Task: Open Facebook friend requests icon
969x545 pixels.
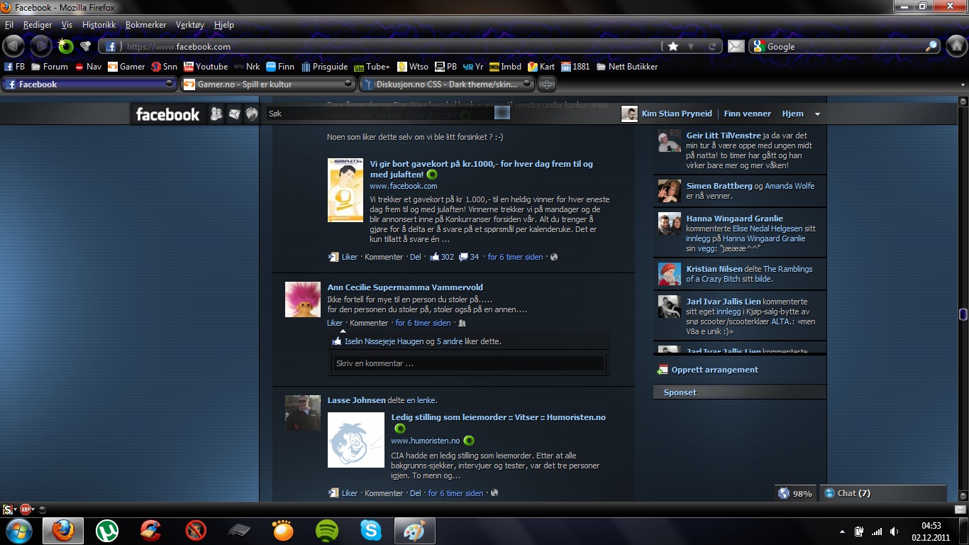Action: [x=216, y=114]
